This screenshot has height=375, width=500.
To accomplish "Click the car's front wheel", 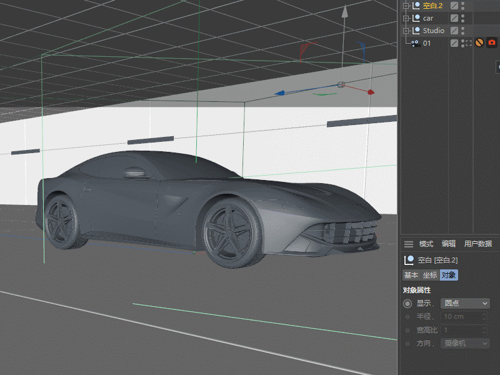I will [x=232, y=232].
